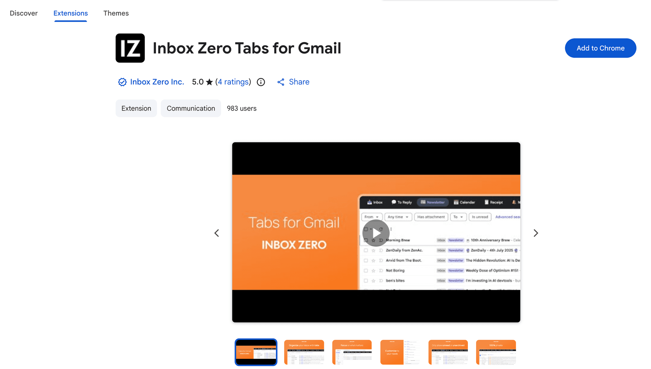
Task: Click the Add to Chrome button
Action: point(600,48)
